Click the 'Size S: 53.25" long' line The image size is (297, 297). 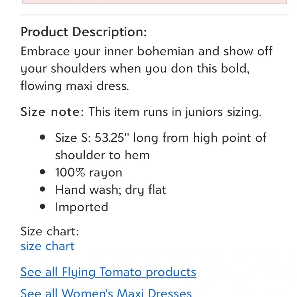tap(161, 138)
